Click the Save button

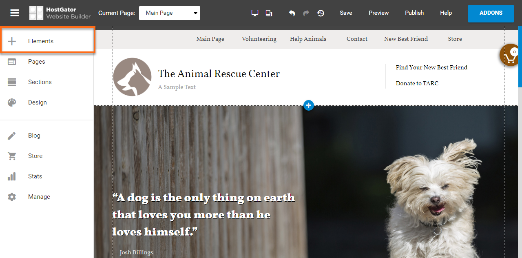(346, 13)
